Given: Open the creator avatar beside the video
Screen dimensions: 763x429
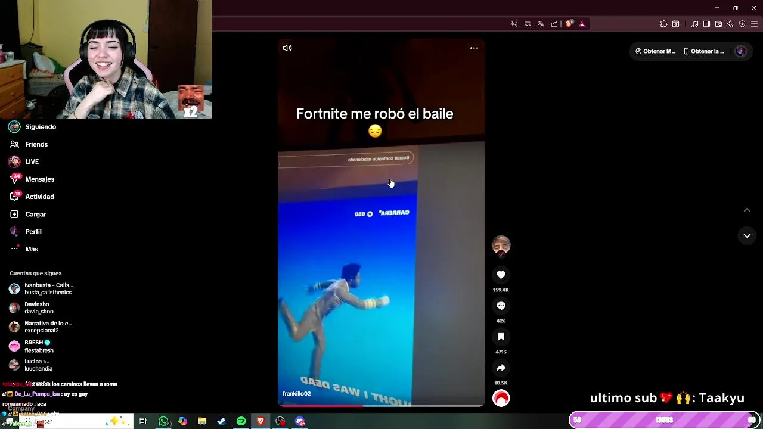Looking at the screenshot, I should coord(501,245).
